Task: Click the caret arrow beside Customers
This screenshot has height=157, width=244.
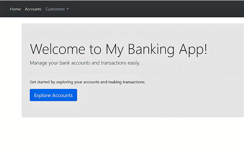Action: pyautogui.click(x=68, y=9)
